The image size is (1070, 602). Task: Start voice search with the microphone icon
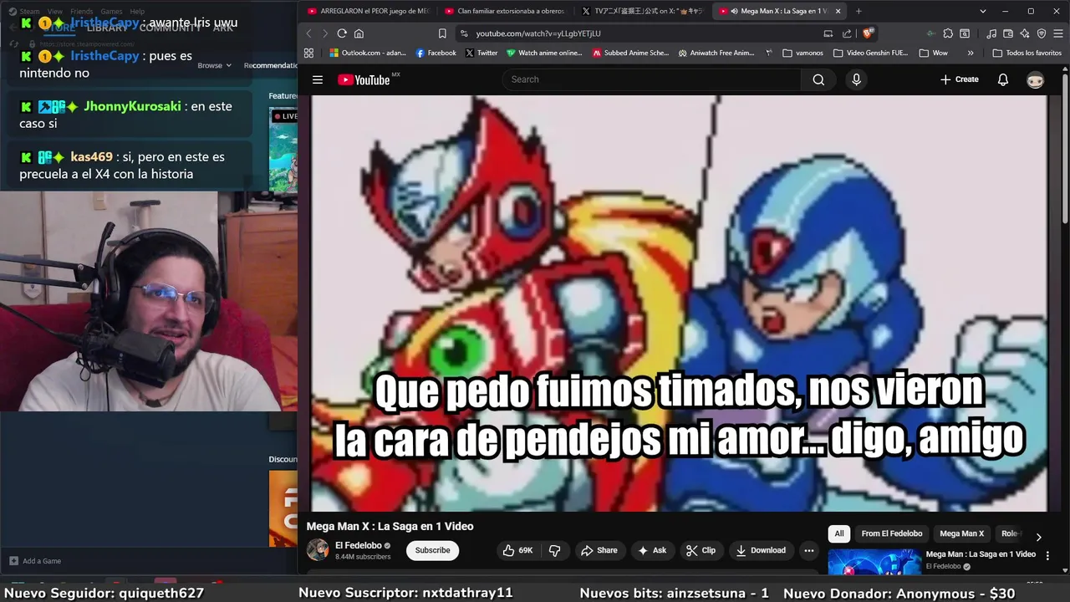coord(855,79)
